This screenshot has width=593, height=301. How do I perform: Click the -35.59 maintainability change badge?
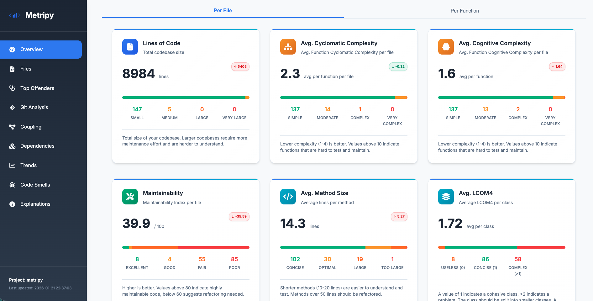click(239, 216)
